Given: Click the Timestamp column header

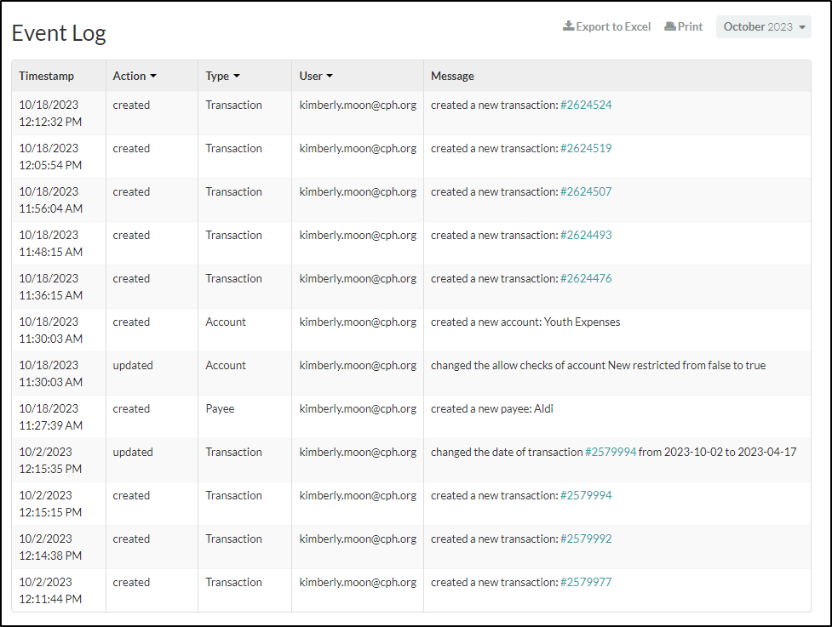Looking at the screenshot, I should click(46, 76).
